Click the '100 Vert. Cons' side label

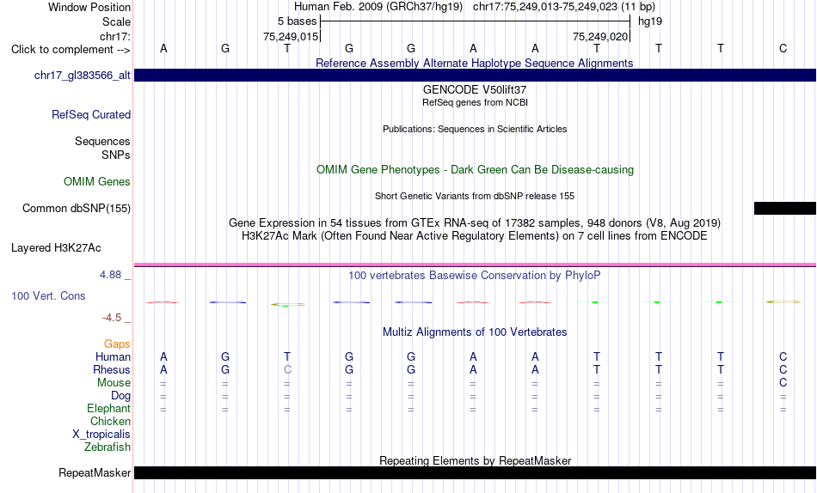tap(48, 295)
